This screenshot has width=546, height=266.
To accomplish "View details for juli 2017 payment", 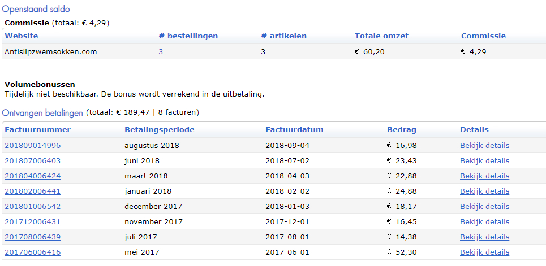I will pos(484,237).
